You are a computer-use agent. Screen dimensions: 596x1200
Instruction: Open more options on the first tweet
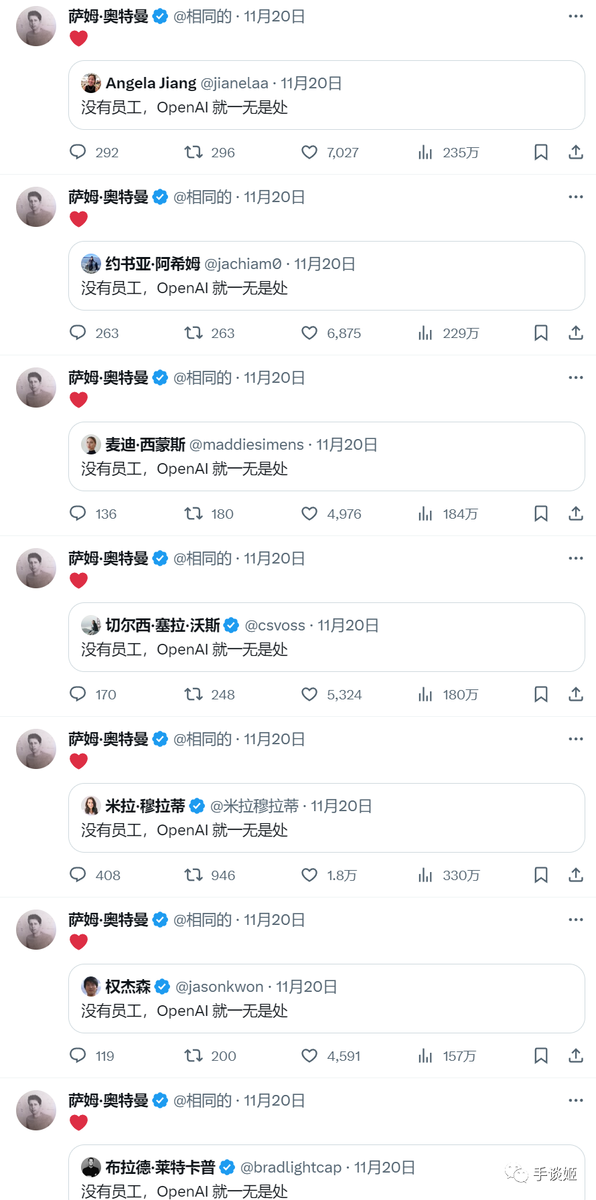coord(576,16)
